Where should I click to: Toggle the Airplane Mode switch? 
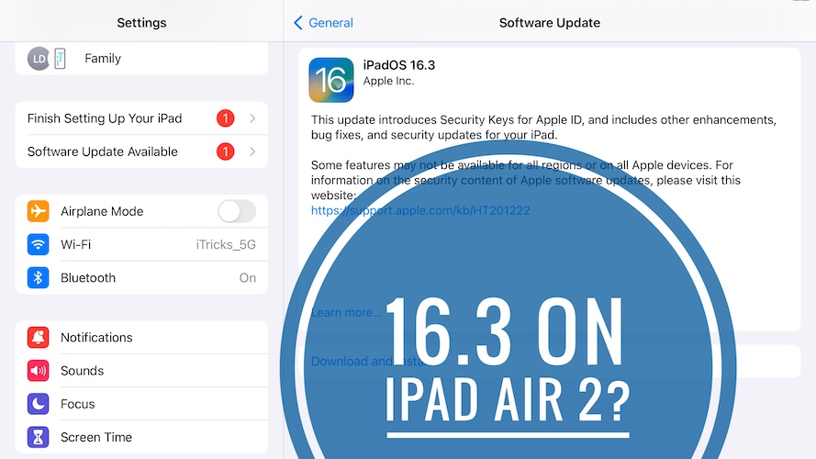tap(237, 211)
